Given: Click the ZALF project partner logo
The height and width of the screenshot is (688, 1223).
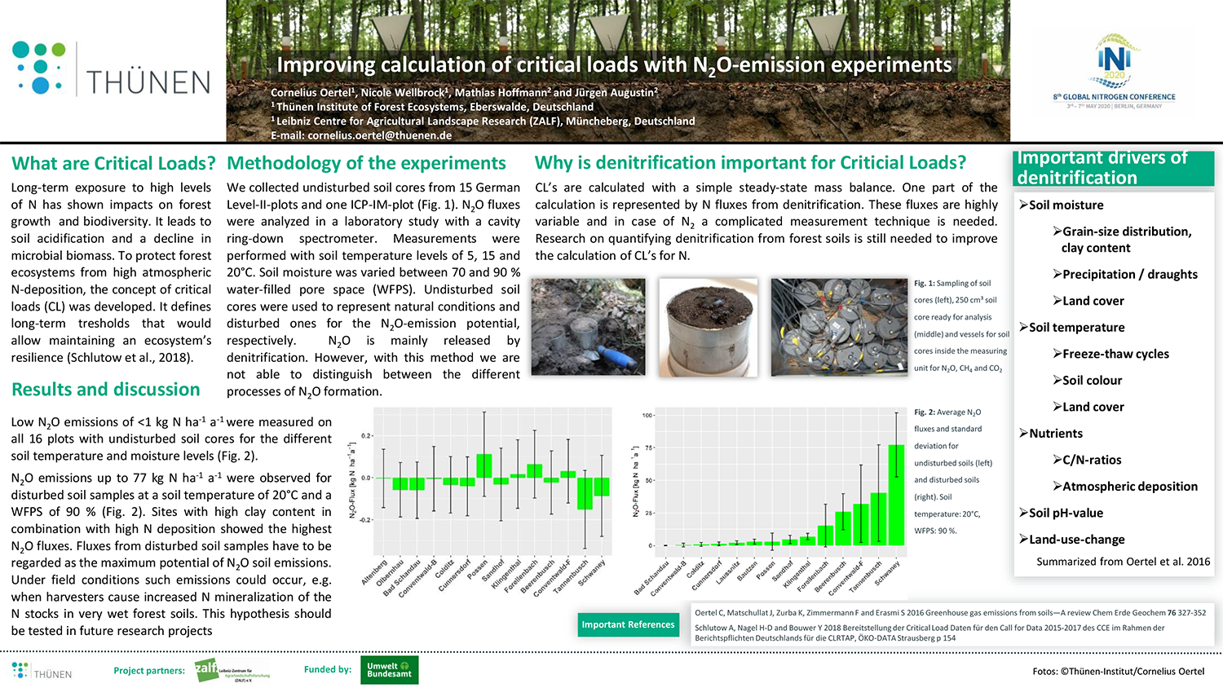Looking at the screenshot, I should click(x=232, y=670).
